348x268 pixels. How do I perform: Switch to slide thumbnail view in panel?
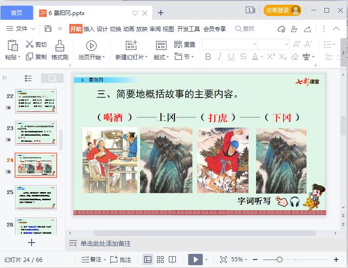point(52,78)
